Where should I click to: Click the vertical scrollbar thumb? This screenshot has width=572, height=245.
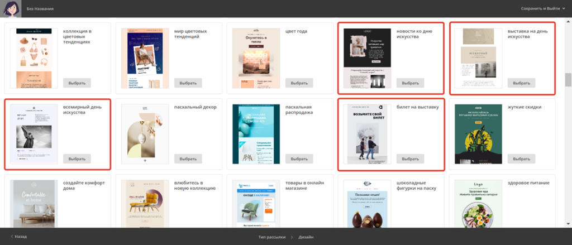point(568,80)
